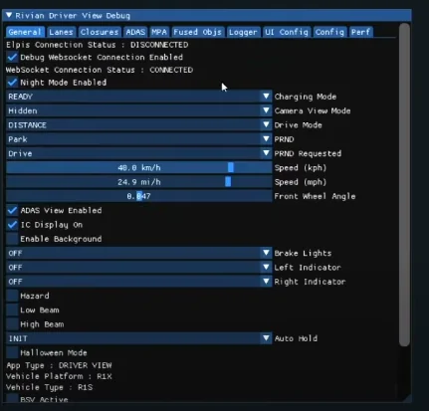Click the Vehicle Platform R1X text
Viewport: 429px width, 411px height.
pos(59,376)
